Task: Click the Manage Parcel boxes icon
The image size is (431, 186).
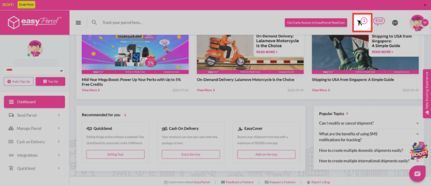Action: click(x=11, y=128)
